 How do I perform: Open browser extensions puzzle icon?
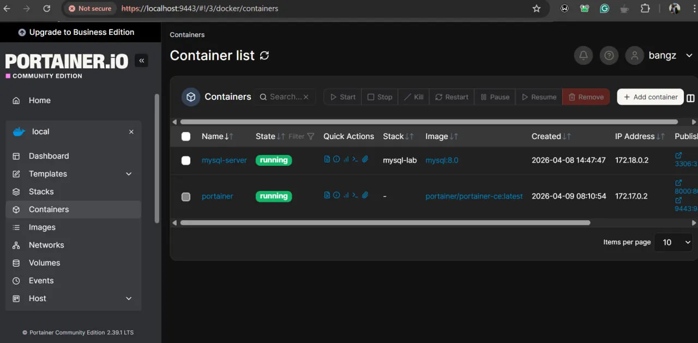[x=645, y=9]
